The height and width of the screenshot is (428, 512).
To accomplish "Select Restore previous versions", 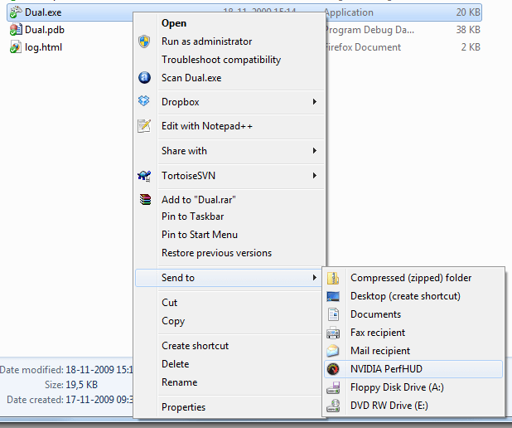I will point(229,253).
